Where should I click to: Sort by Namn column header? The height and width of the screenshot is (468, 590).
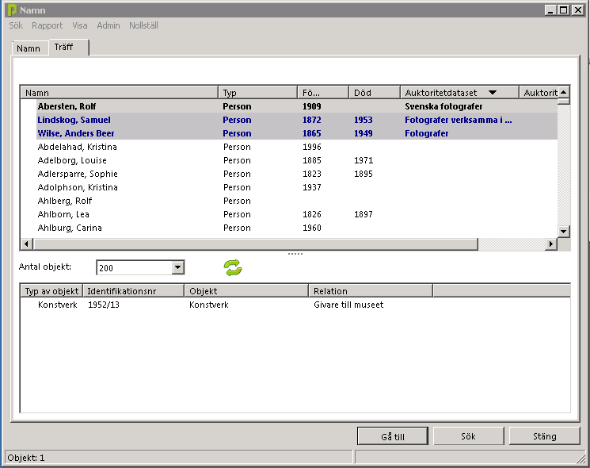120,93
